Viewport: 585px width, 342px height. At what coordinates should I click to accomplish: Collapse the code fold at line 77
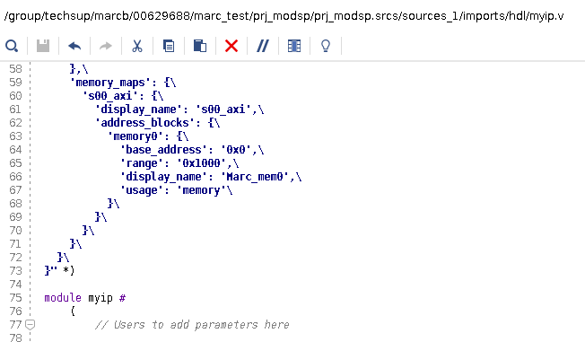coord(31,324)
